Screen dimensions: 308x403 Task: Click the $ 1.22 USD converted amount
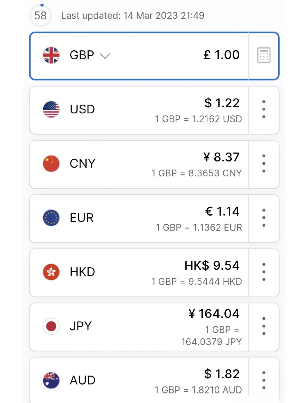coord(222,103)
